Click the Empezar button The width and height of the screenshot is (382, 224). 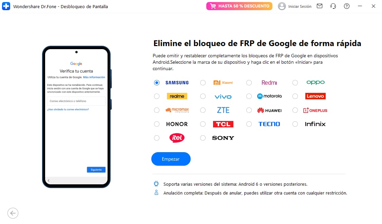(171, 159)
